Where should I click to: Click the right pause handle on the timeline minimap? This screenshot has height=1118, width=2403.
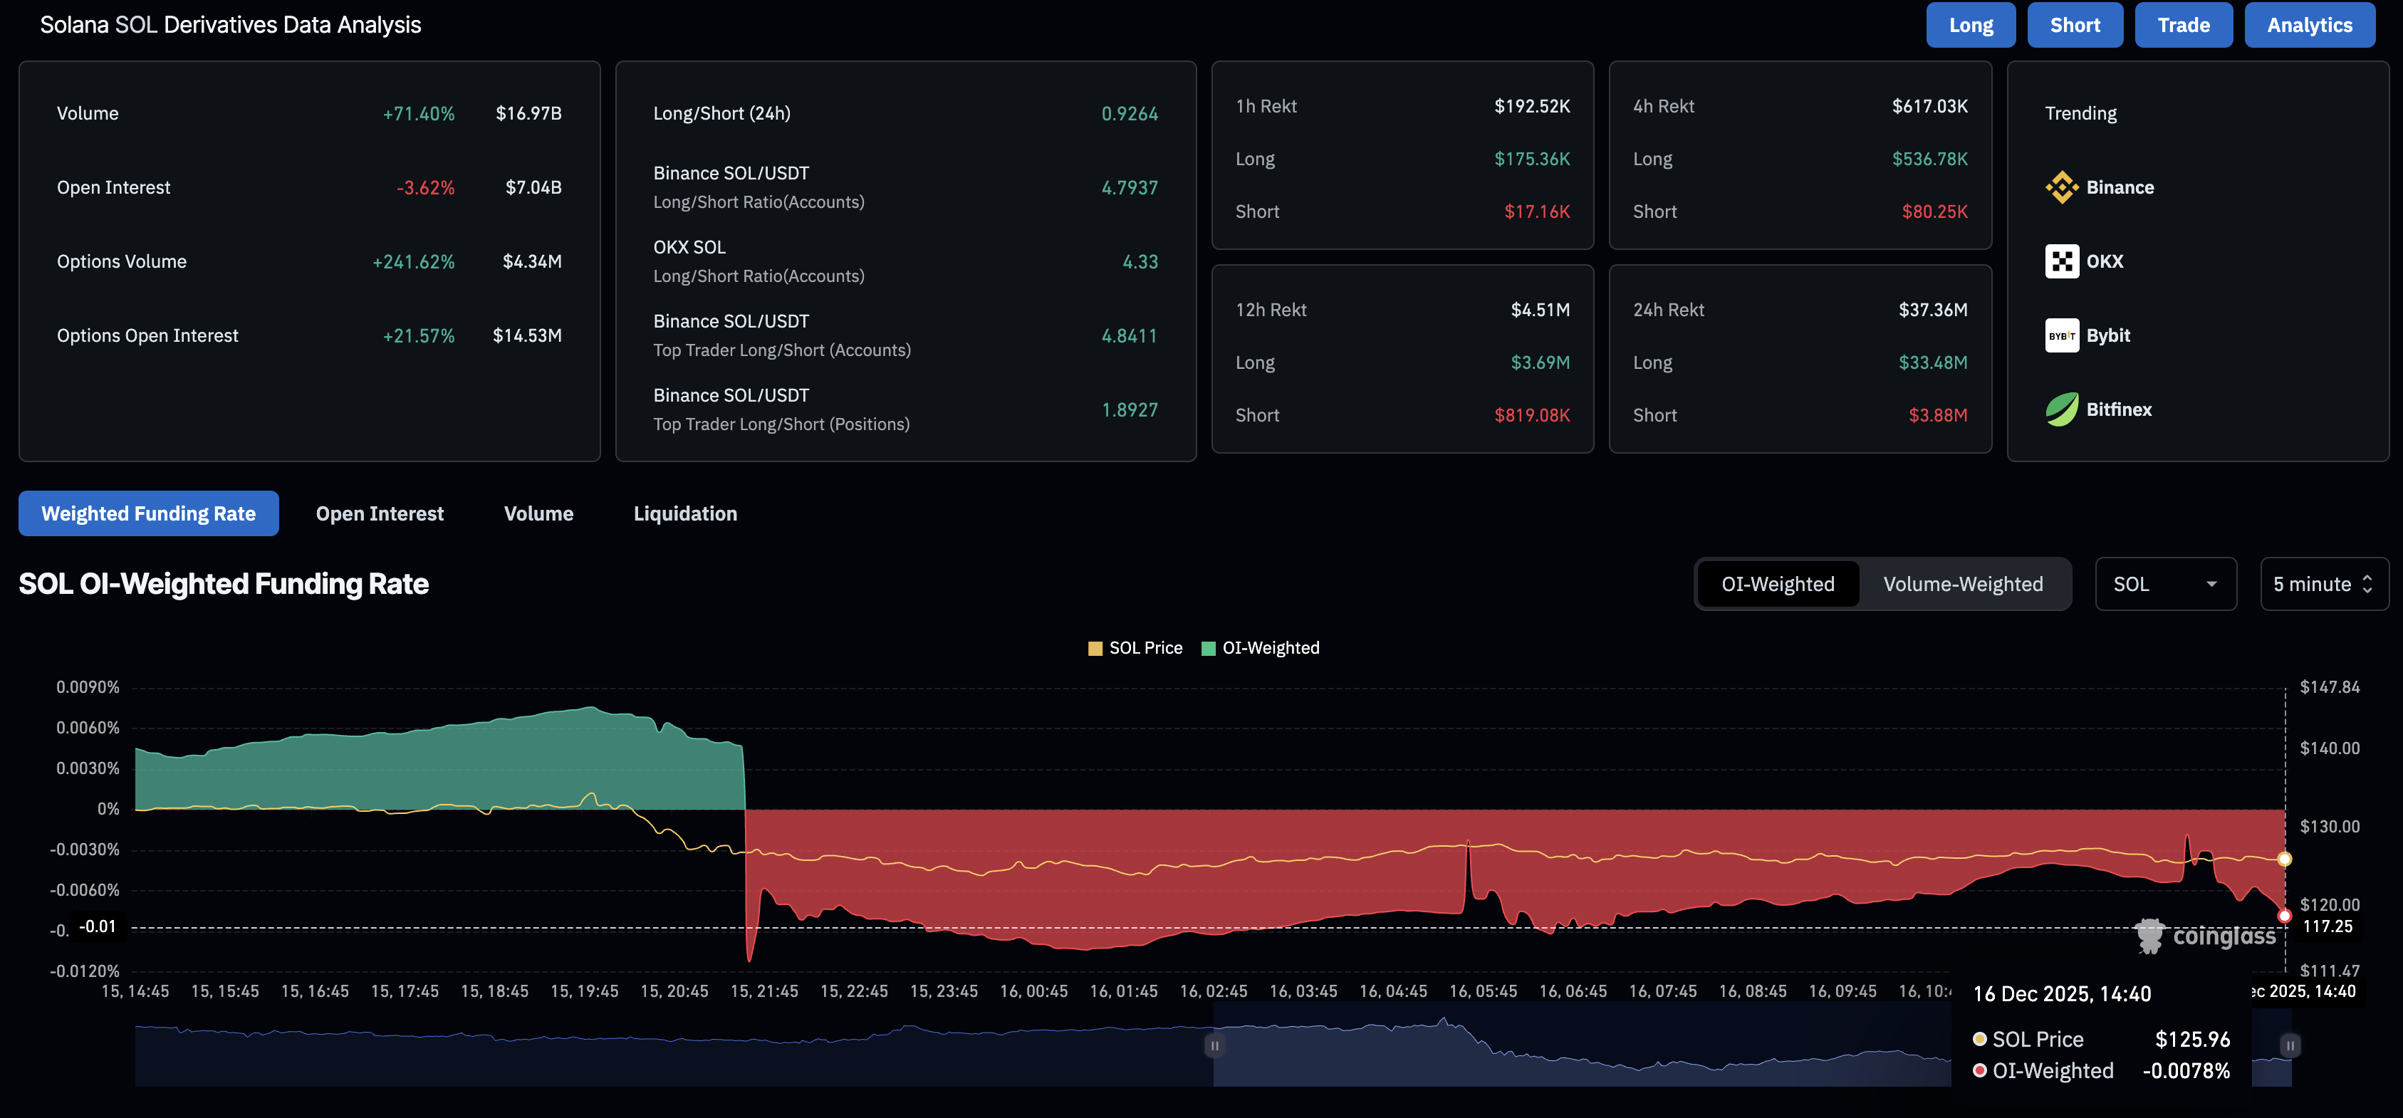[2290, 1046]
